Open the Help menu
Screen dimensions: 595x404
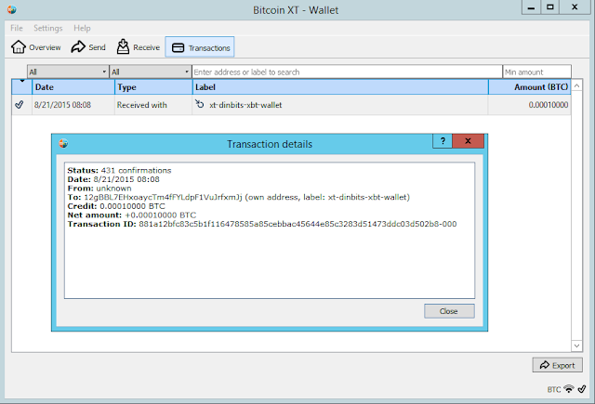pos(82,28)
